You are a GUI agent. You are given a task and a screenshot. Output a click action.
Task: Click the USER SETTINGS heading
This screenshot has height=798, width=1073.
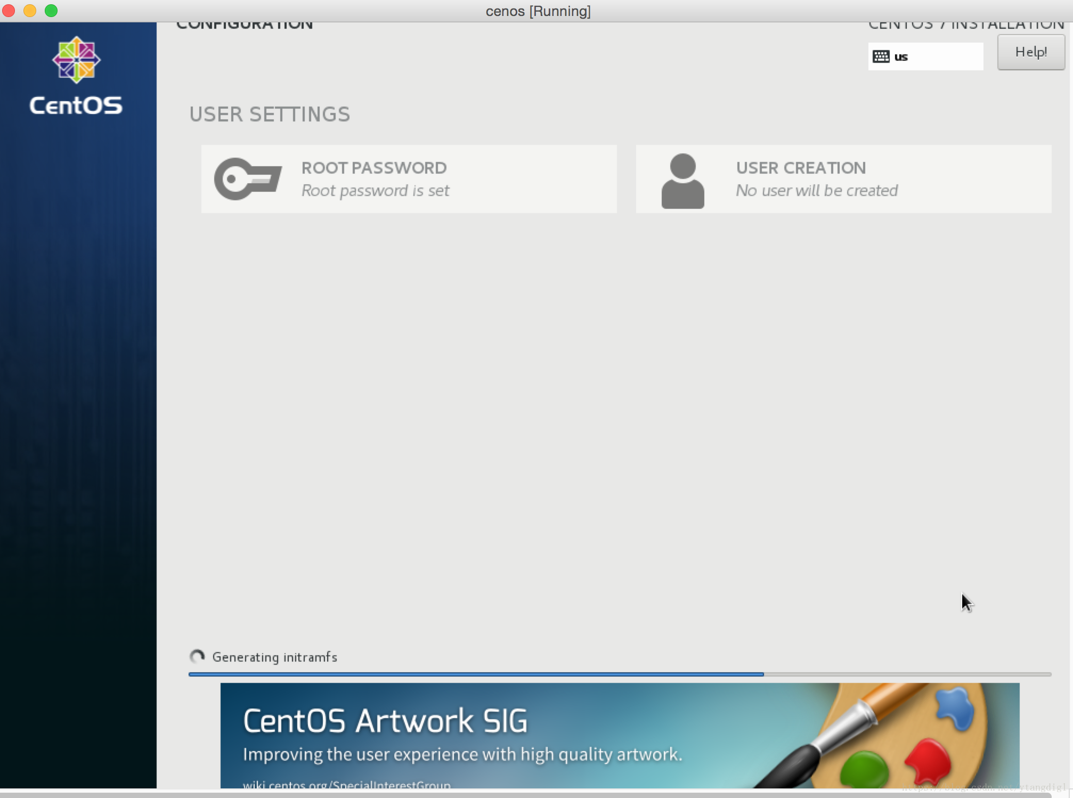pos(270,114)
